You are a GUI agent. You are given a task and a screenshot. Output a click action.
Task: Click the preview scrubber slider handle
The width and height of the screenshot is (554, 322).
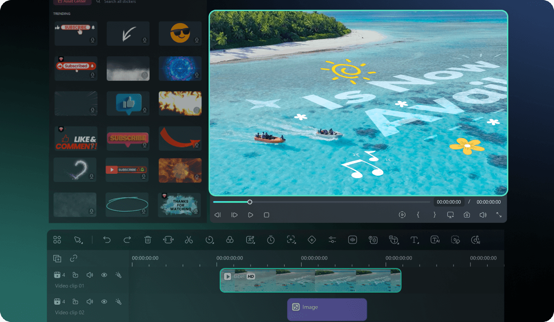(250, 202)
